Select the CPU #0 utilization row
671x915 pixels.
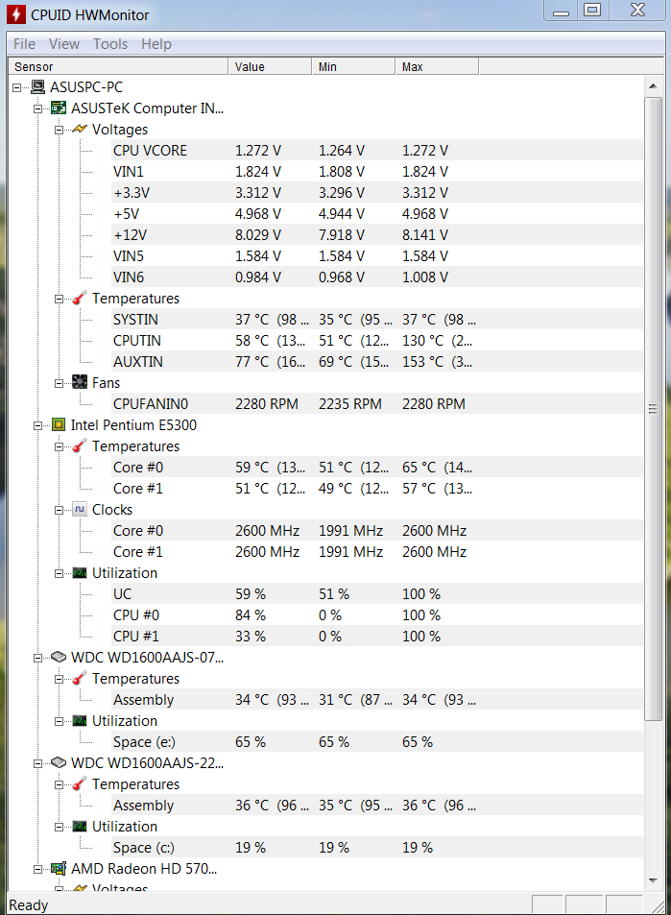377,615
